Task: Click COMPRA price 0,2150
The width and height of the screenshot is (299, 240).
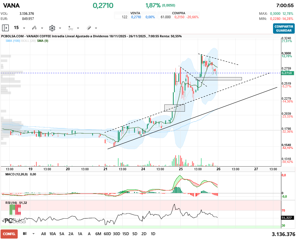Action: [x=179, y=17]
